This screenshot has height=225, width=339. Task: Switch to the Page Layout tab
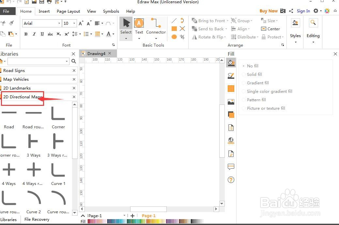coord(68,11)
